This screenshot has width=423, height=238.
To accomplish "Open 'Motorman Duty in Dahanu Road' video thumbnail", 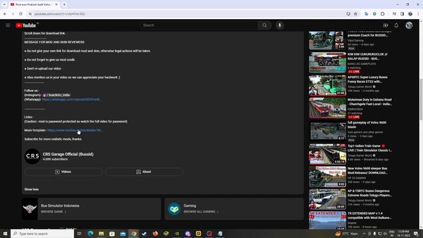I will 327,108.
